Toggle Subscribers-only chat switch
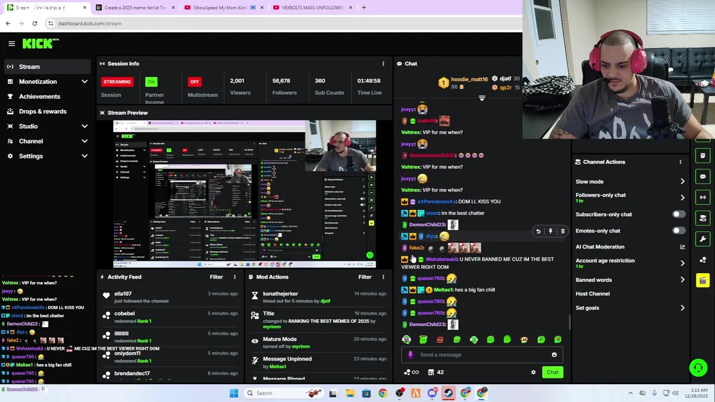This screenshot has width=715, height=402. click(x=678, y=214)
